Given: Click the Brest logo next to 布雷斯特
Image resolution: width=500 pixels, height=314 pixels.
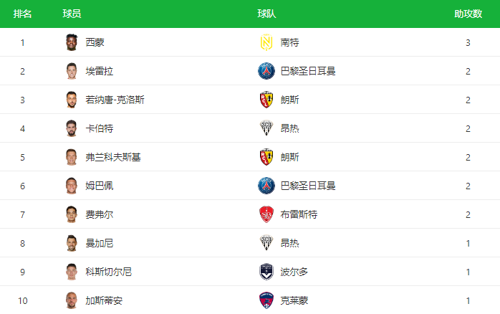Looking at the screenshot, I should pyautogui.click(x=266, y=214).
